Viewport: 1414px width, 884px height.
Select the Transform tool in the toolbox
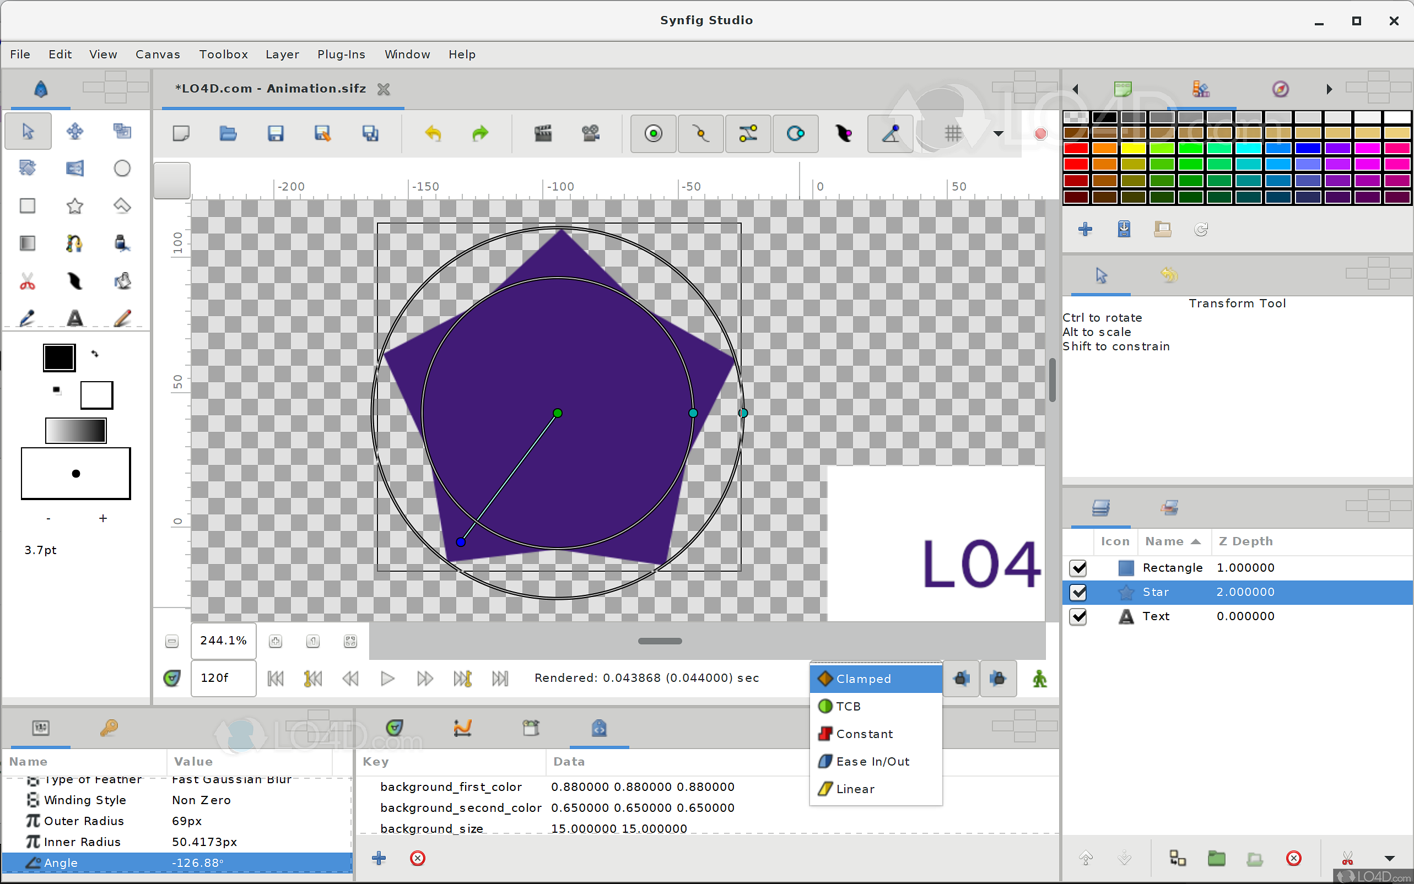(28, 131)
